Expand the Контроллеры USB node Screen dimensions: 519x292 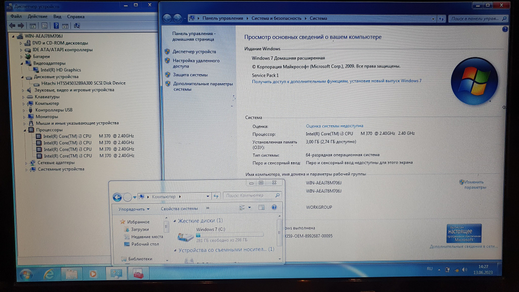[x=24, y=110]
